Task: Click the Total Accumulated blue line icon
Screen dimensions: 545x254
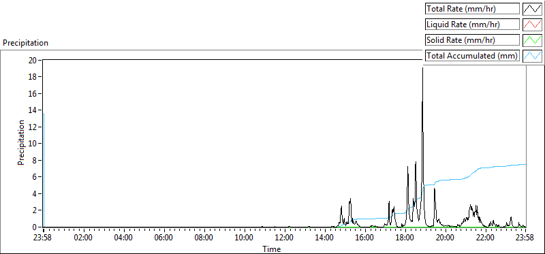Action: tap(532, 56)
